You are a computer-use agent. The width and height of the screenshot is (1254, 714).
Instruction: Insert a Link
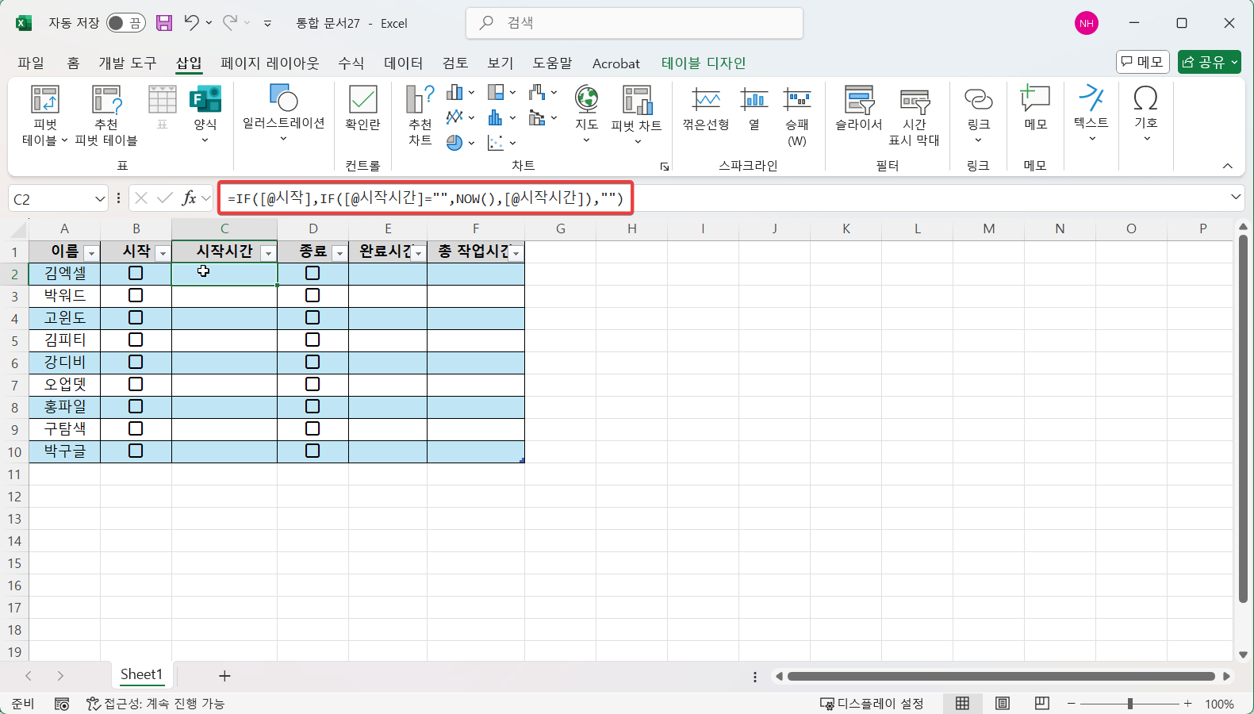(x=978, y=114)
